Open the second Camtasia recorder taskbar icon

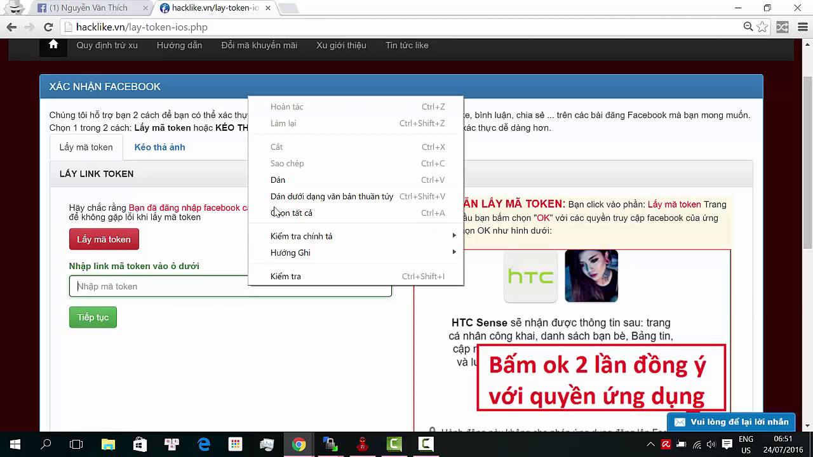pos(426,444)
